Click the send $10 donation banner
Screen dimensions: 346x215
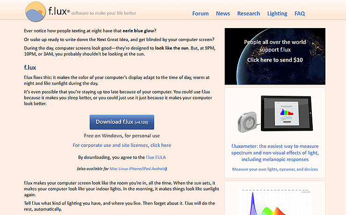point(275,56)
